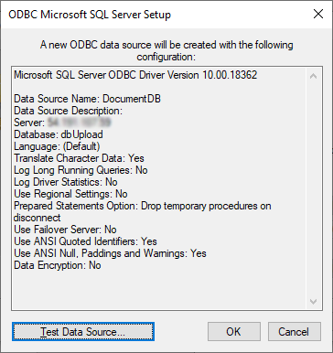333x353 pixels.
Task: Click the vertical scrollbar track of the configuration list
Action: pyautogui.click(x=313, y=189)
